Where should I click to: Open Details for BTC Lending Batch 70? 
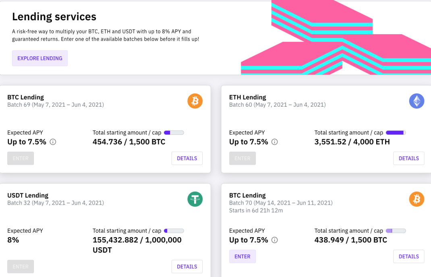[x=409, y=256]
